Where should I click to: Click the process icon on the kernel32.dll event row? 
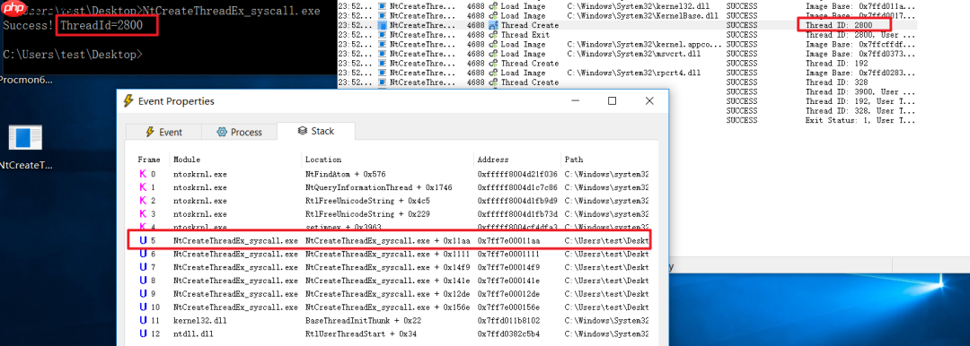pos(383,5)
